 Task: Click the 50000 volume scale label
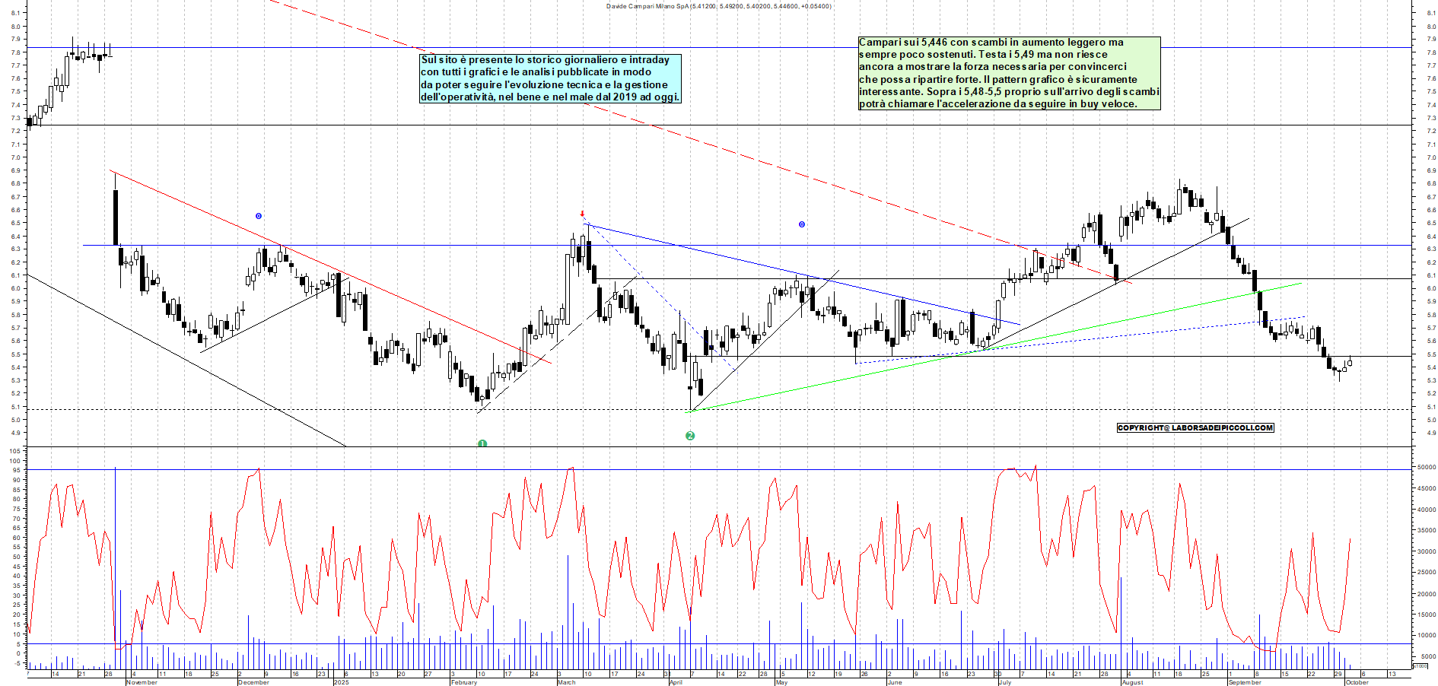1425,468
